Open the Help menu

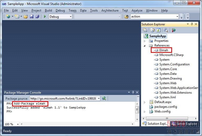pos(164,10)
